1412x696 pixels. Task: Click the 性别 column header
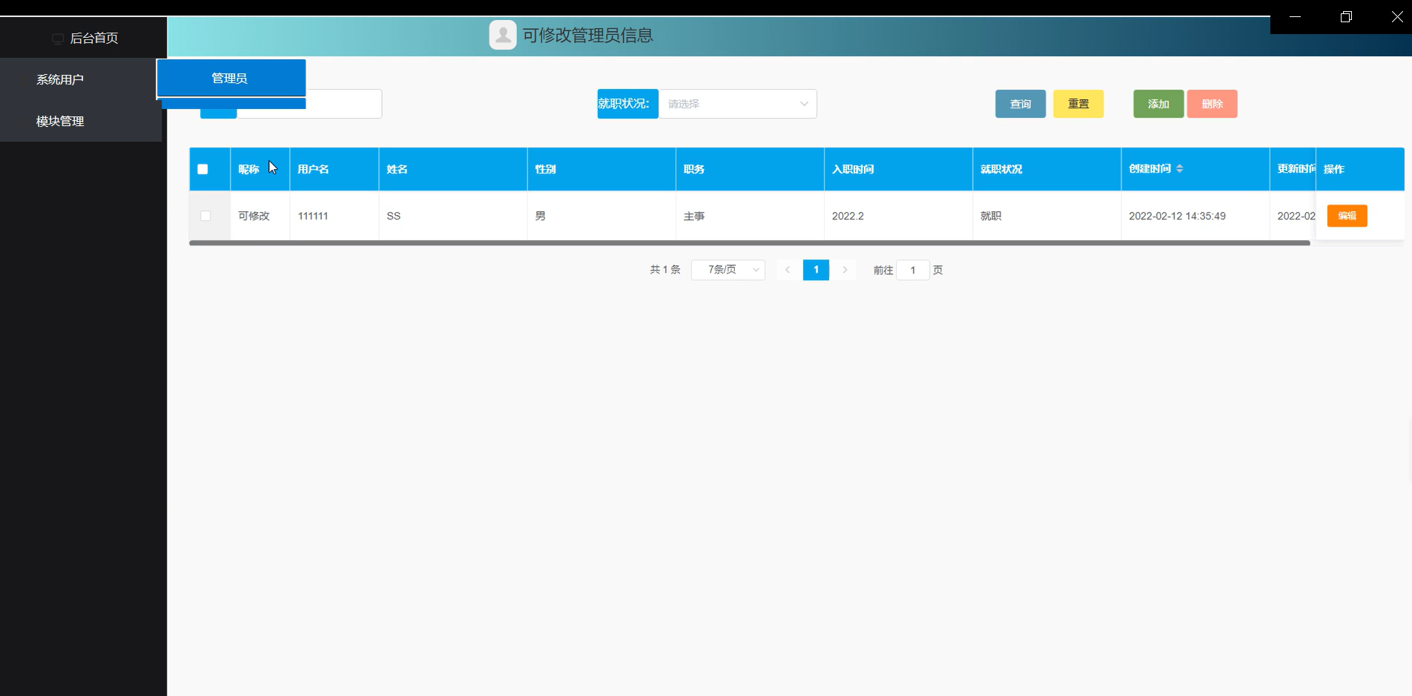[x=601, y=169]
